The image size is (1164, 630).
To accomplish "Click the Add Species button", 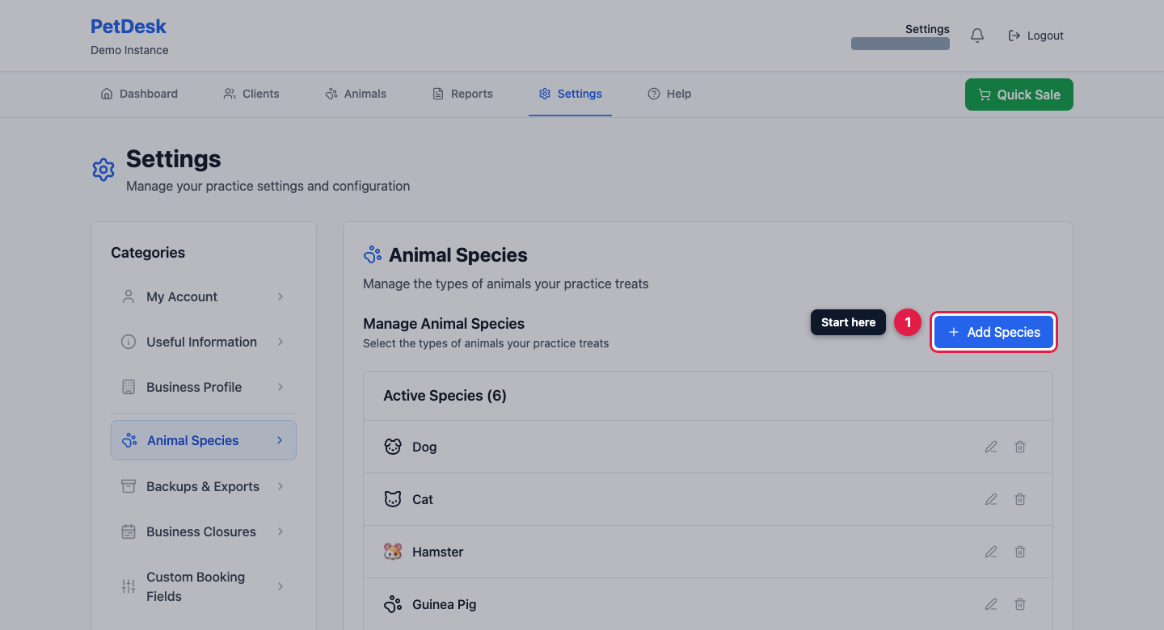I will [993, 332].
